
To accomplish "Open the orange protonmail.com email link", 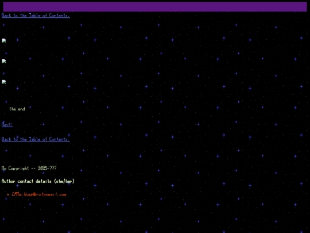I will pyautogui.click(x=39, y=194).
